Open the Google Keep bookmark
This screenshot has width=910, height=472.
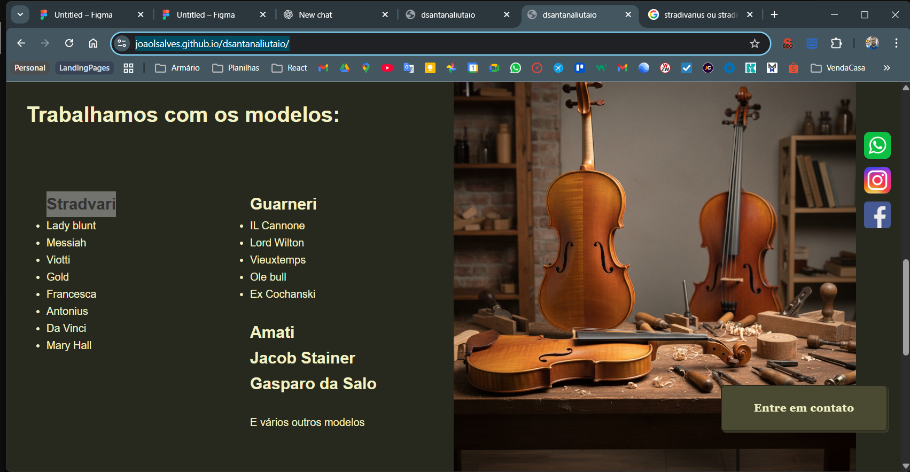click(430, 68)
